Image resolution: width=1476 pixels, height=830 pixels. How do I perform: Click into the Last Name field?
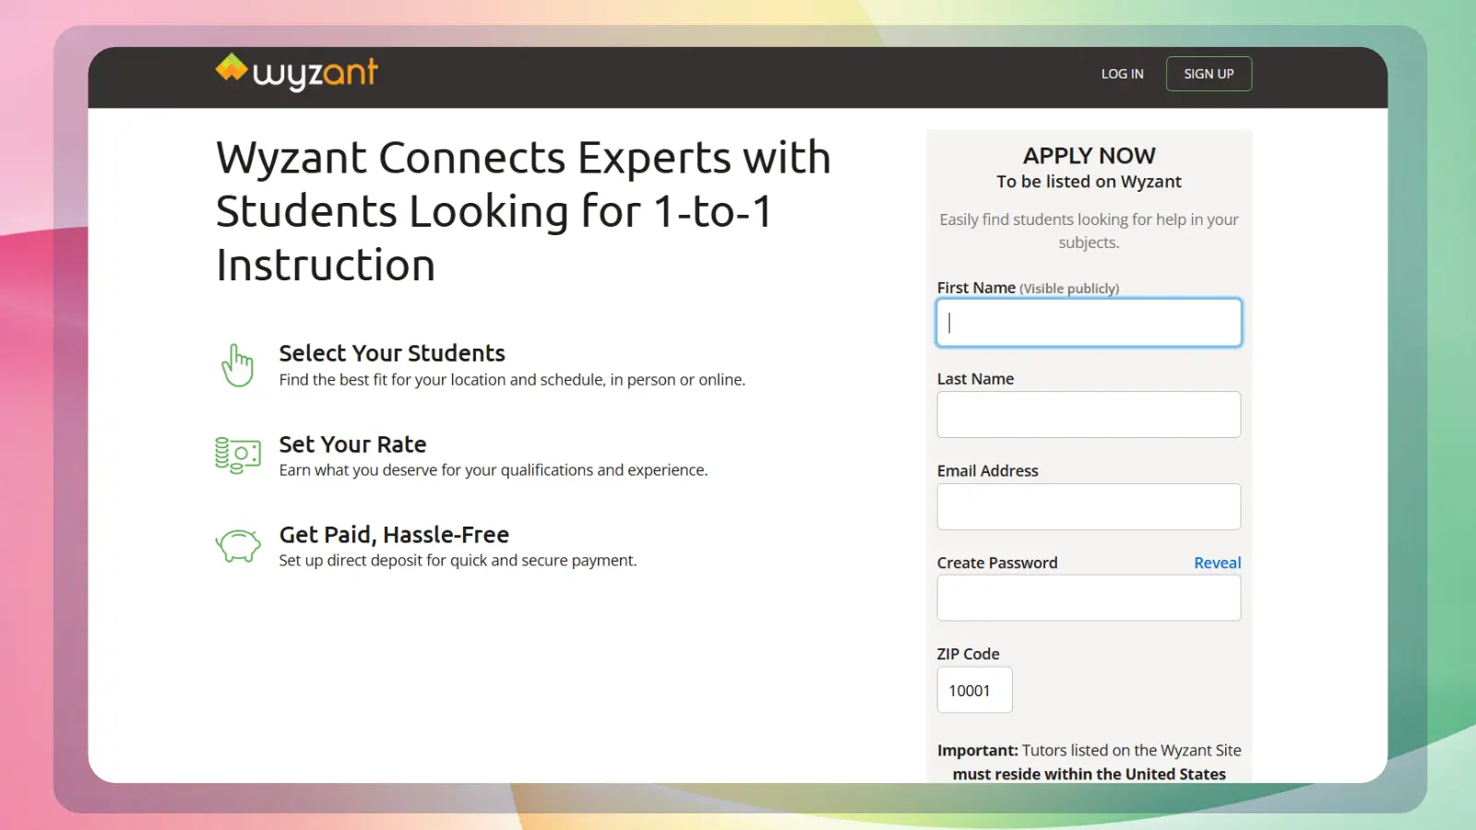coord(1089,414)
